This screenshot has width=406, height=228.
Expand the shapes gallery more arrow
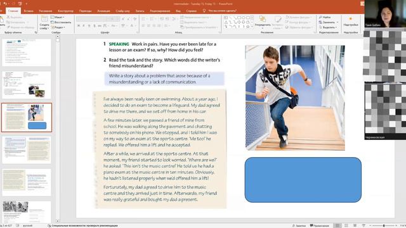pyautogui.click(x=252, y=27)
